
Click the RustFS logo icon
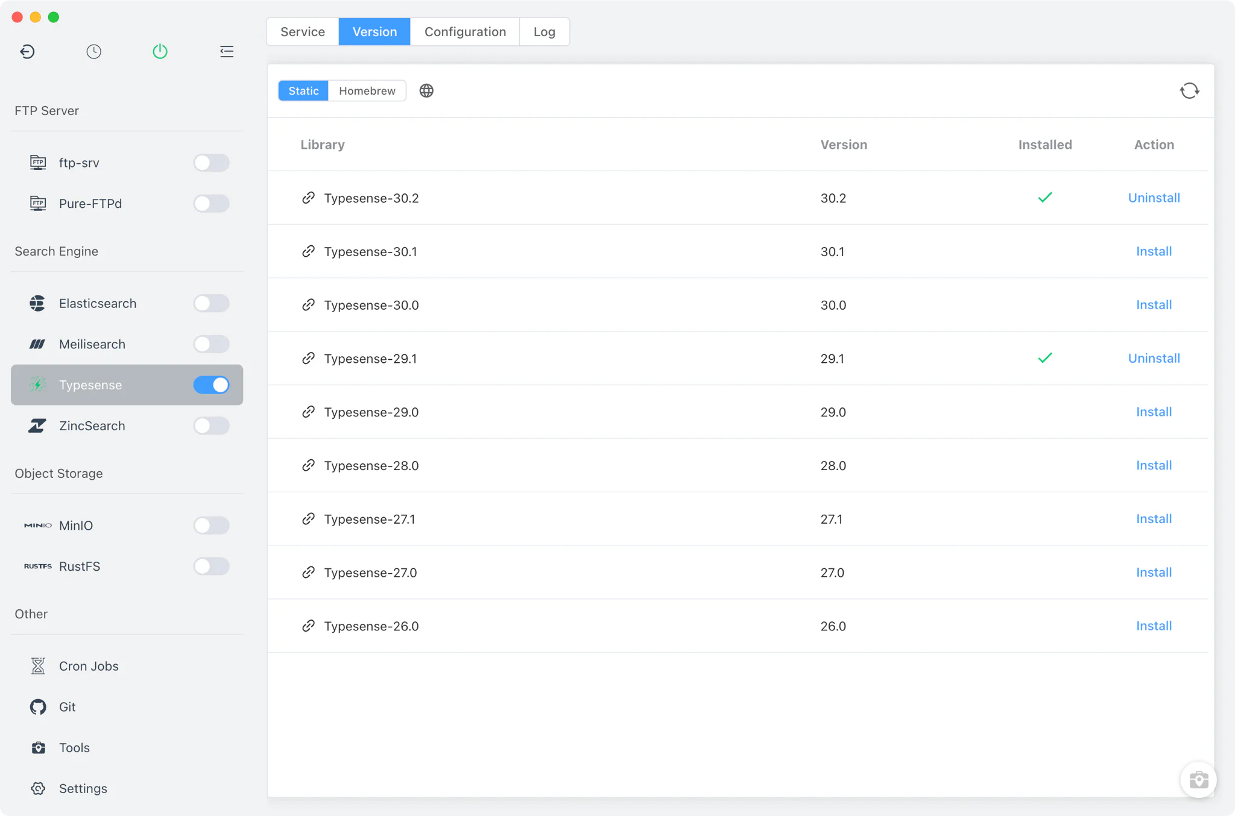38,566
